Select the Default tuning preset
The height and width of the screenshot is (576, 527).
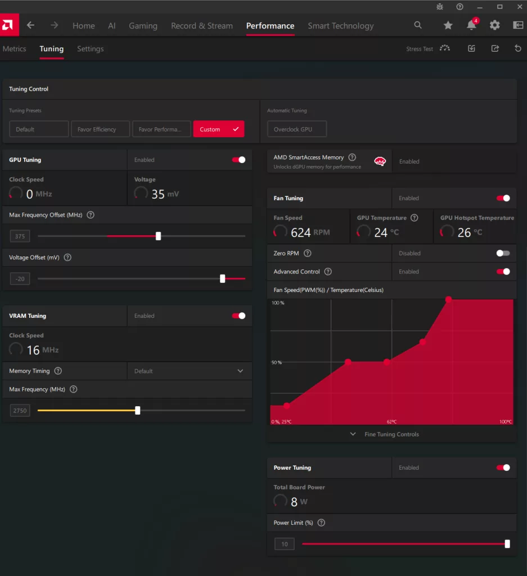pyautogui.click(x=39, y=129)
